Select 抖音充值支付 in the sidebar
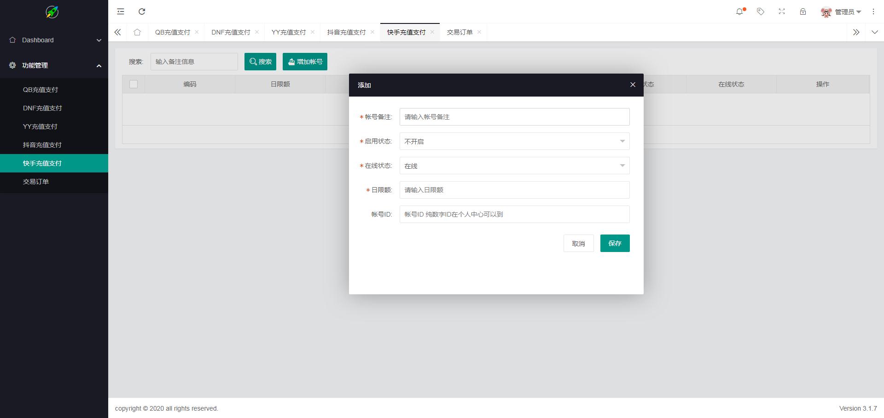The height and width of the screenshot is (418, 884). tap(42, 144)
